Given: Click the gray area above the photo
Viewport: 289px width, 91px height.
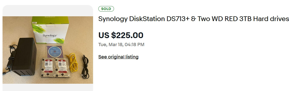Looking at the screenshot, I should 48,11.
